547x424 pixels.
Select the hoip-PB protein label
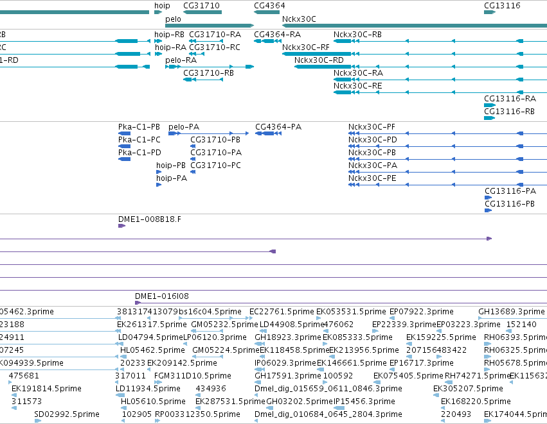170,165
